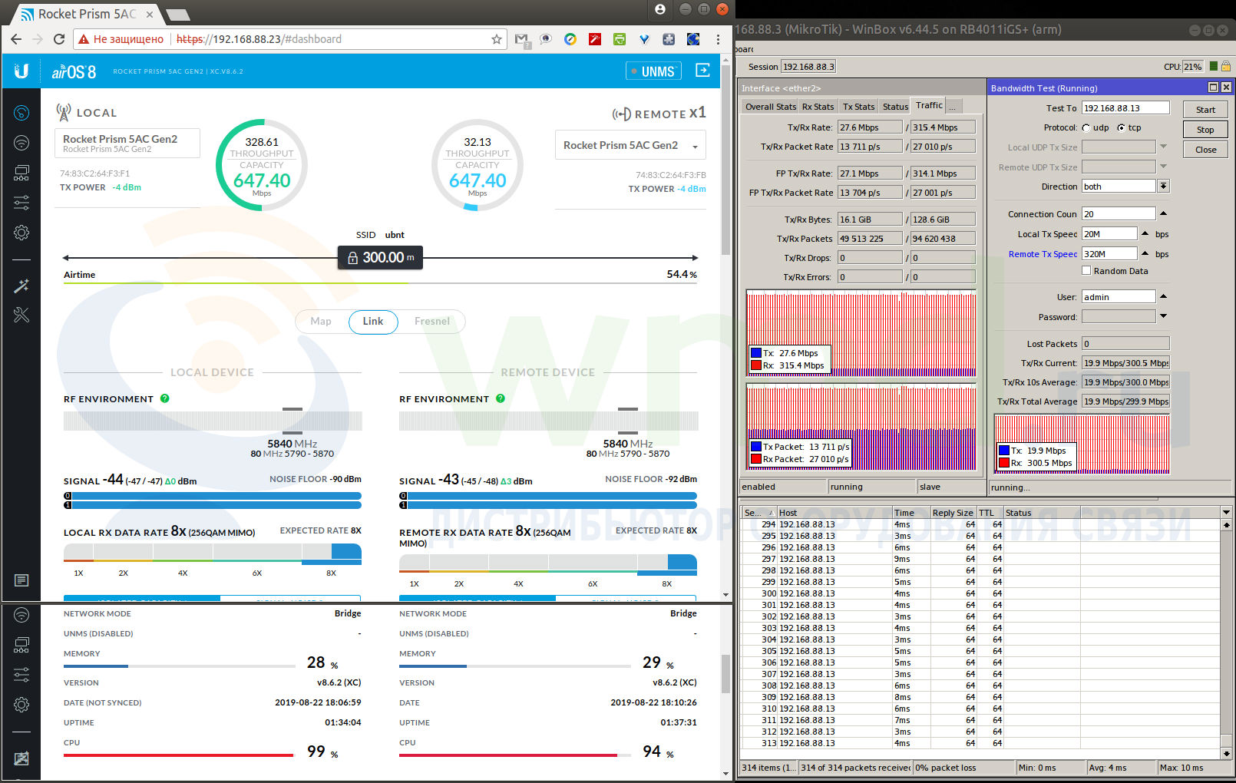Viewport: 1236px width, 783px height.
Task: Click the Close button in Bandwidth Test
Action: point(1205,150)
